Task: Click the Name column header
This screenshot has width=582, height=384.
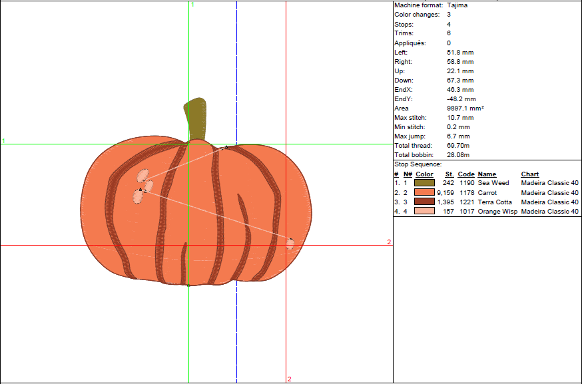Action: pos(487,174)
